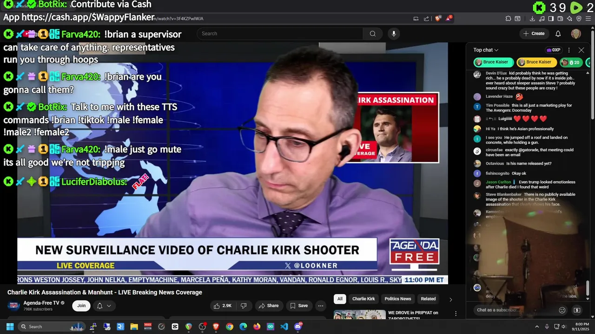Click Agenda-Free TV channel avatar
Screen dimensions: 595x334
click(x=14, y=306)
